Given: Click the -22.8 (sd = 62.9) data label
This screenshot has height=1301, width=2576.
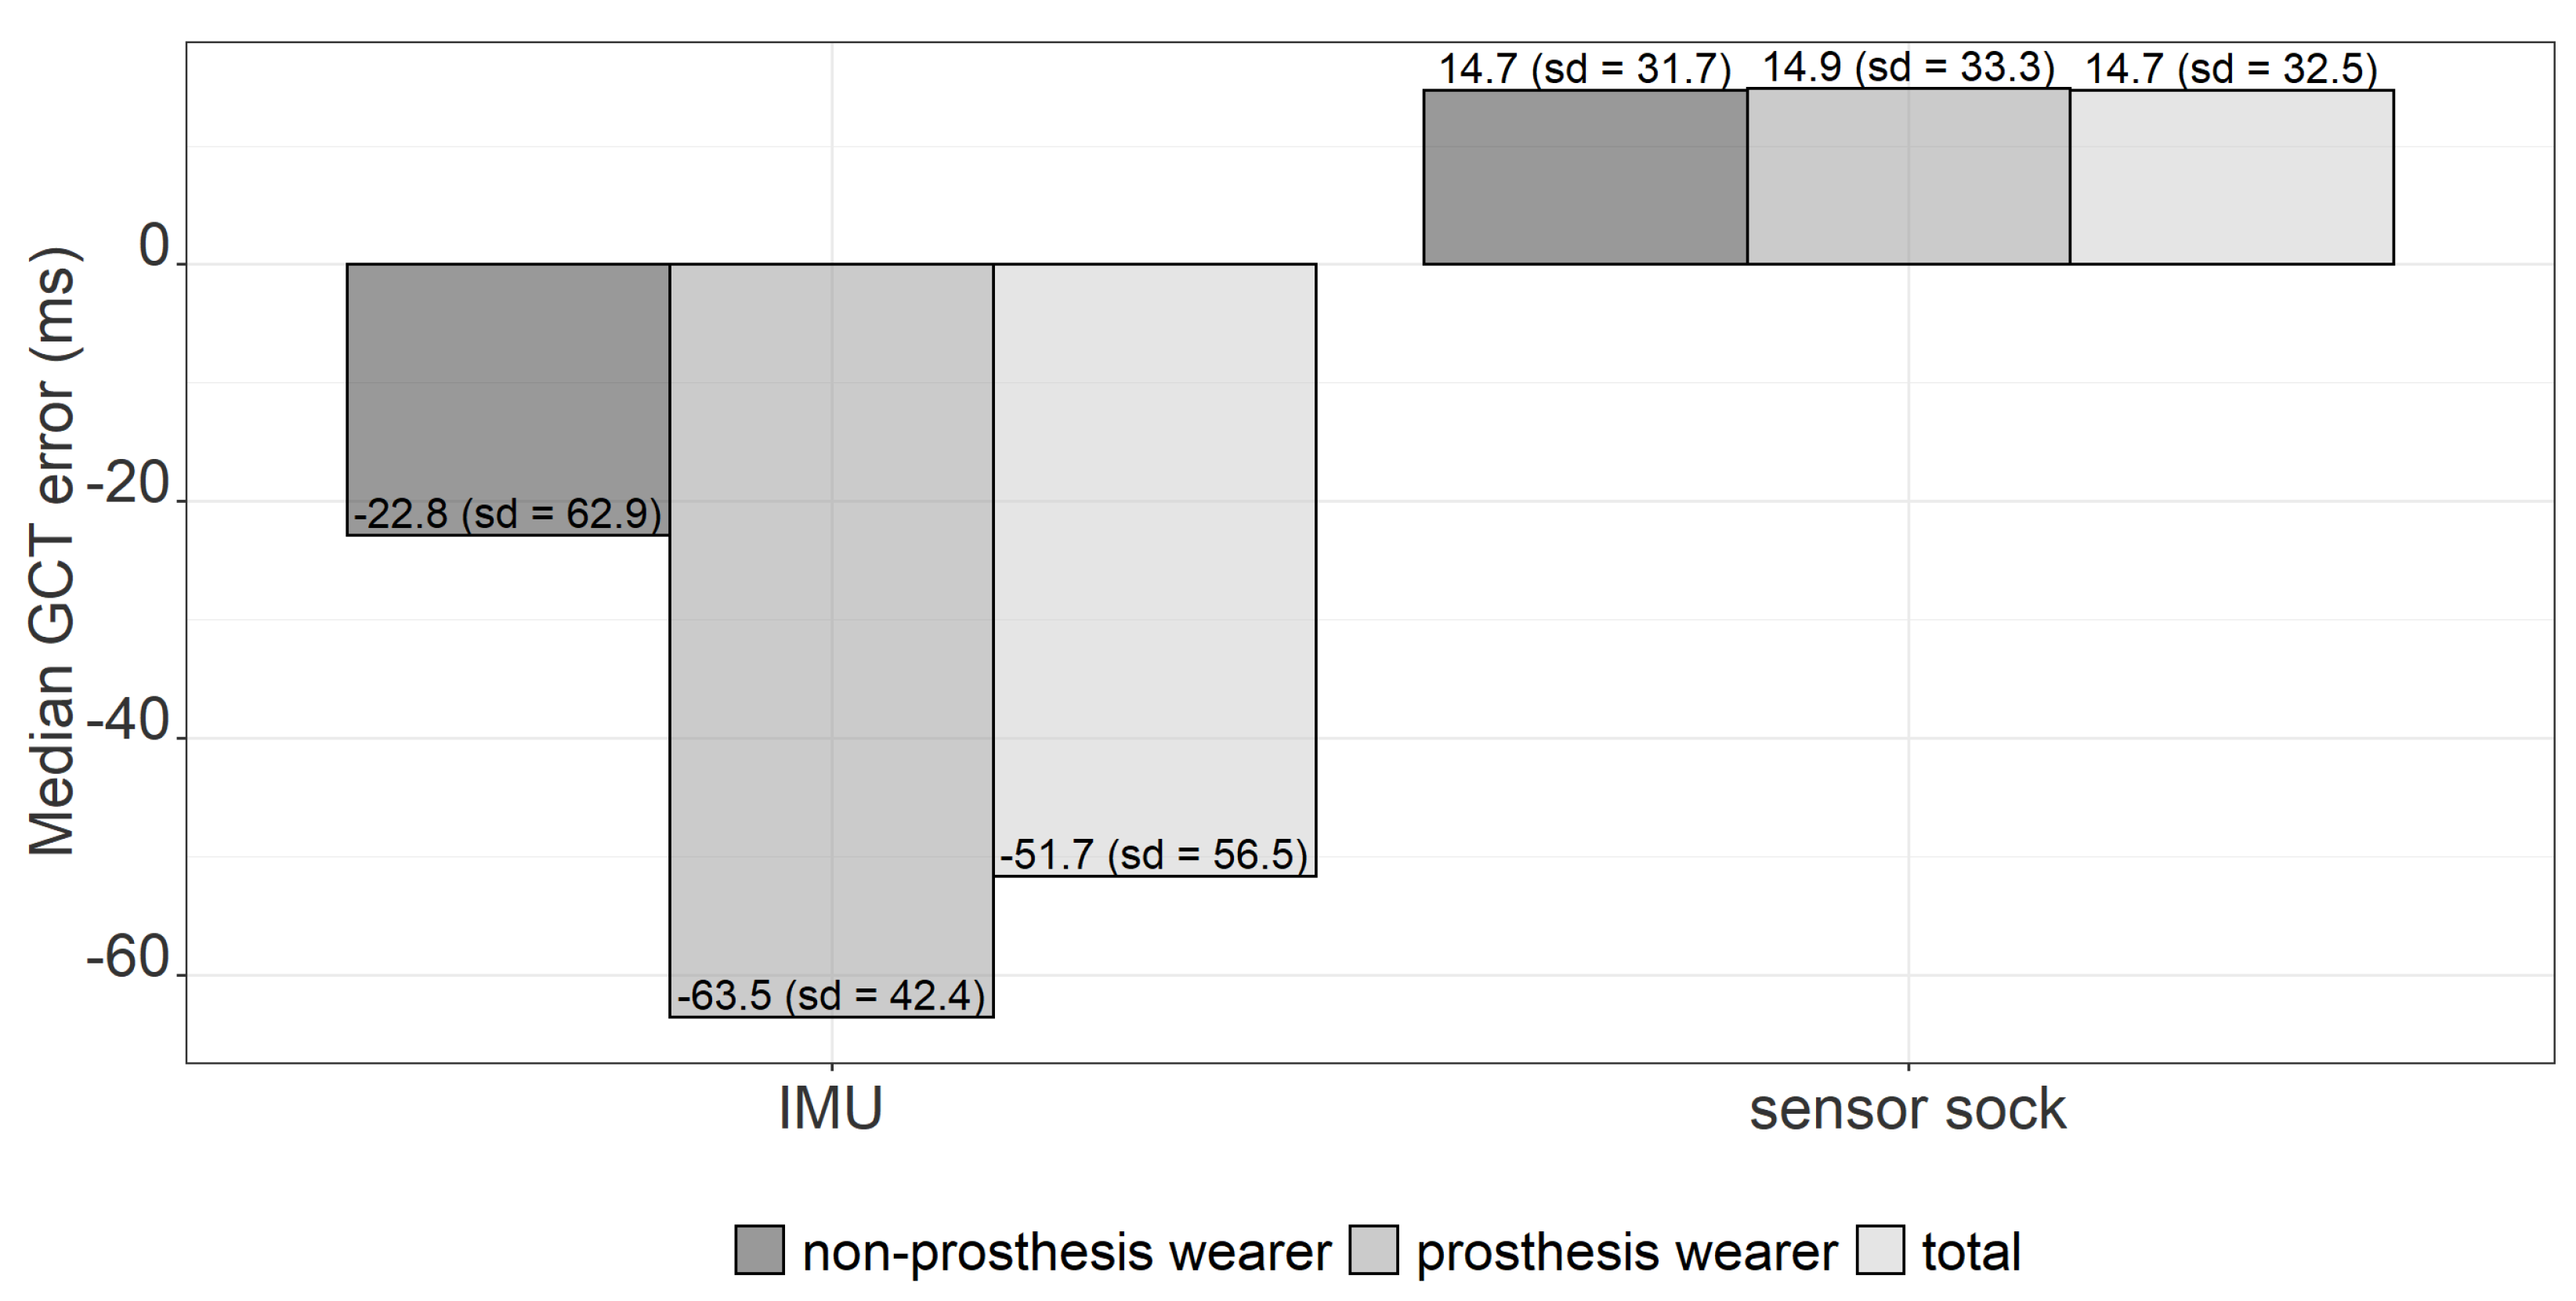Looking at the screenshot, I should click(x=508, y=514).
